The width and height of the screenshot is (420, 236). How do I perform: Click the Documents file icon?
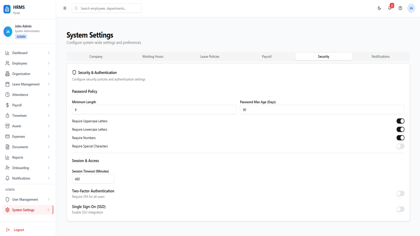pyautogui.click(x=8, y=147)
